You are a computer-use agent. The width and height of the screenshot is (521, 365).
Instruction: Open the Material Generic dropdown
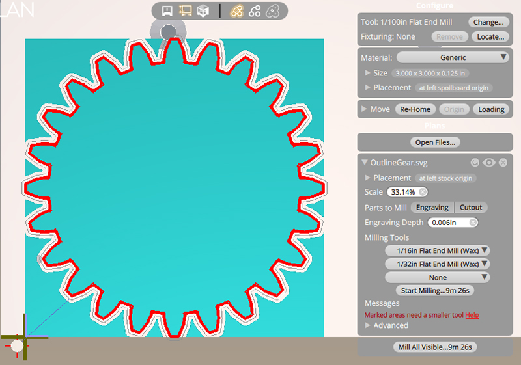(x=453, y=57)
